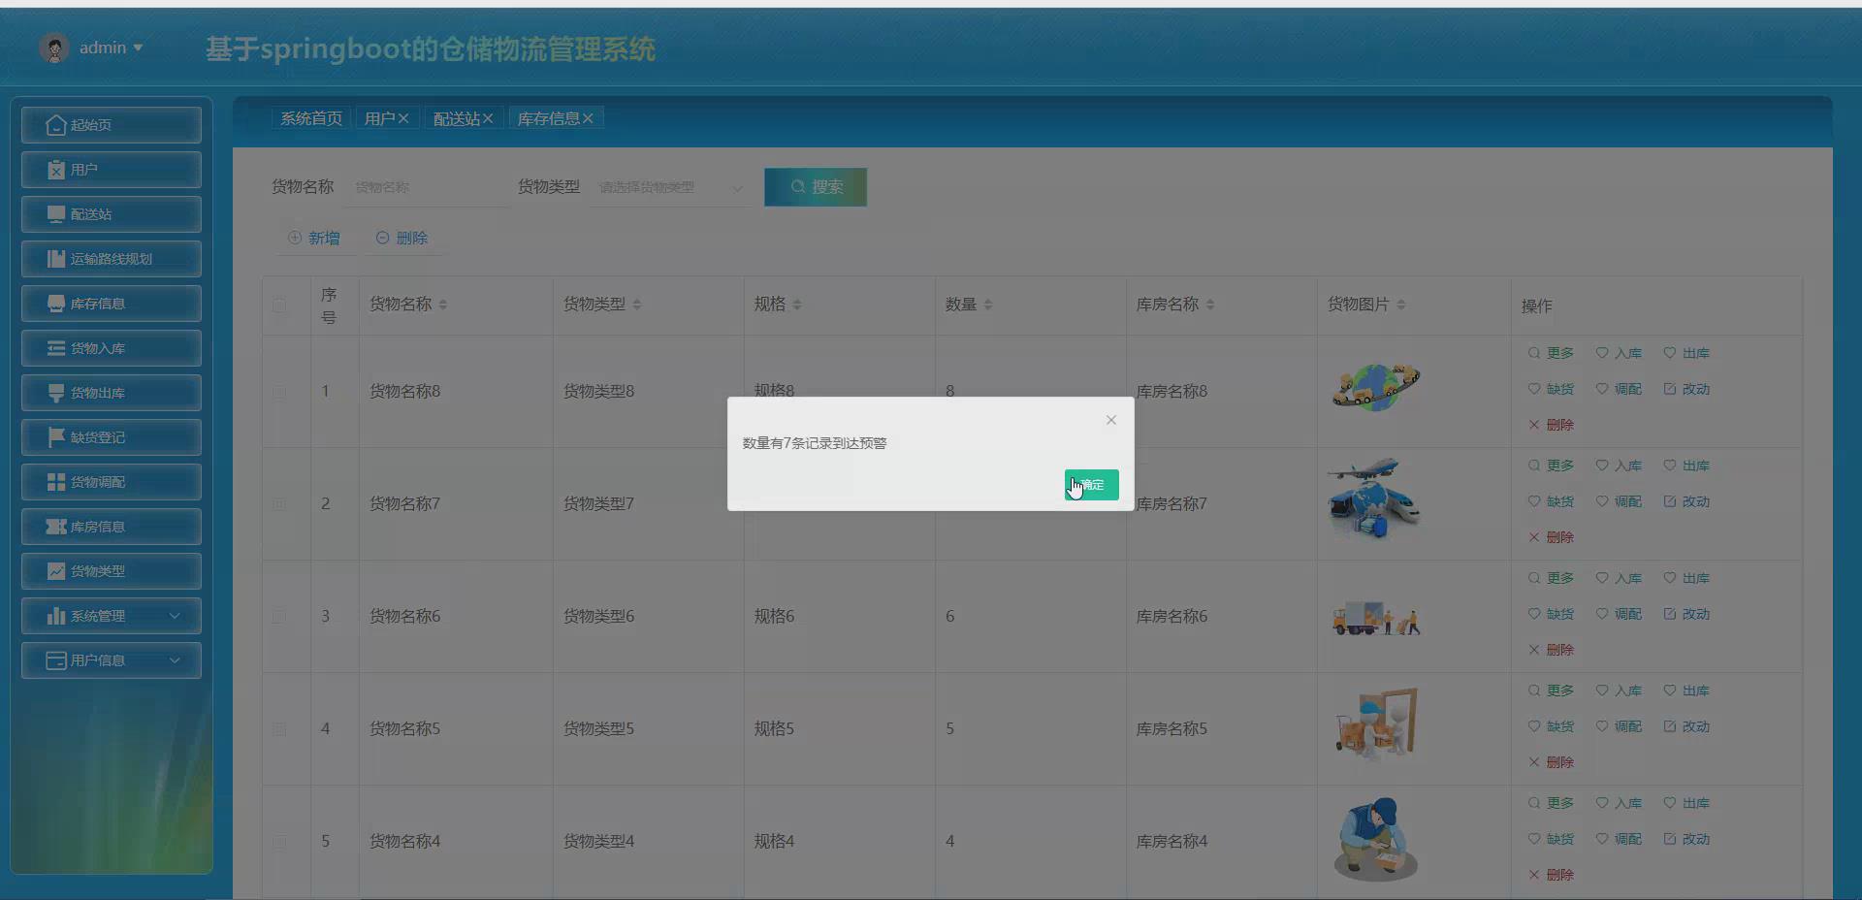Open 运输路线规划 via its chart icon
Viewport: 1862px width, 900px height.
click(x=56, y=259)
